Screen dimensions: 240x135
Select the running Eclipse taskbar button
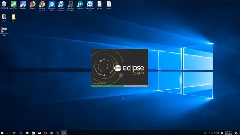[x=64, y=133]
